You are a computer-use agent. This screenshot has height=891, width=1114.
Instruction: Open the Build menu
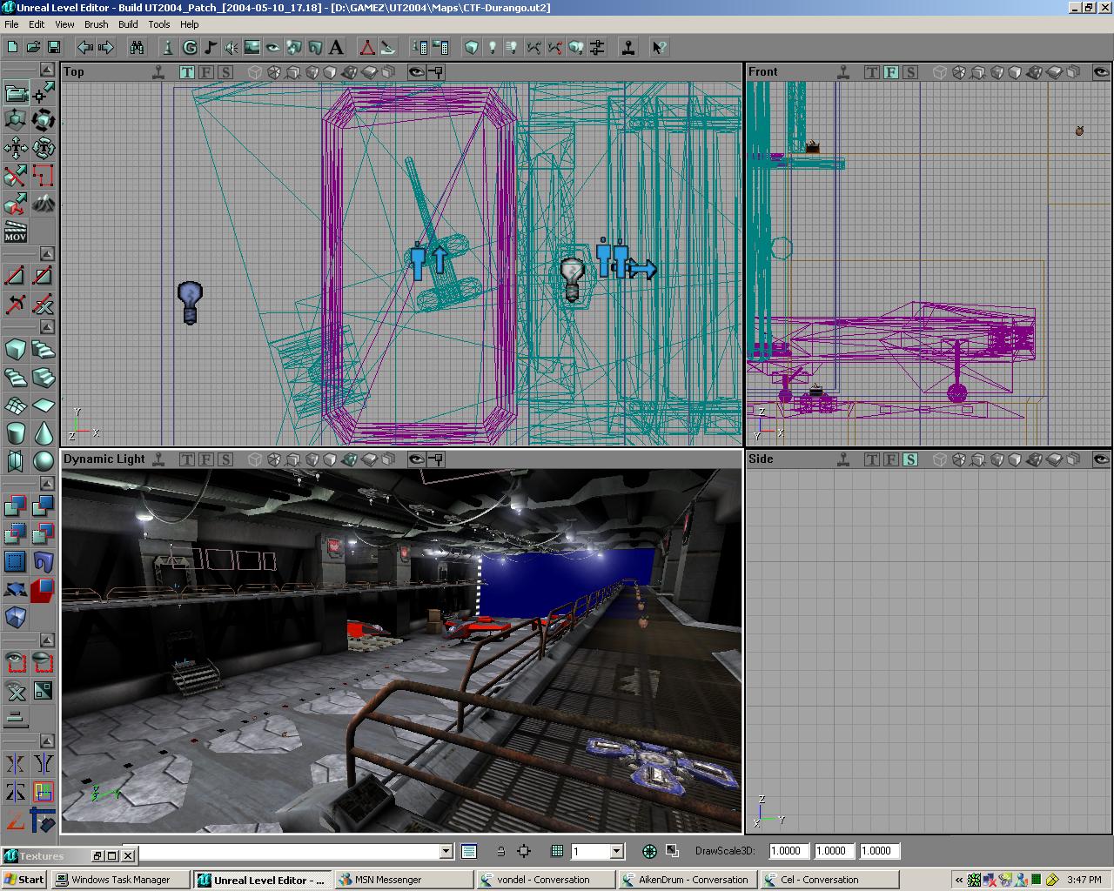[128, 24]
